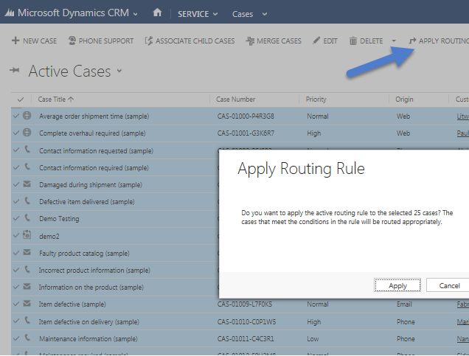The height and width of the screenshot is (356, 469).
Task: Uncheck Damaged during shipment row
Action: pyautogui.click(x=16, y=184)
